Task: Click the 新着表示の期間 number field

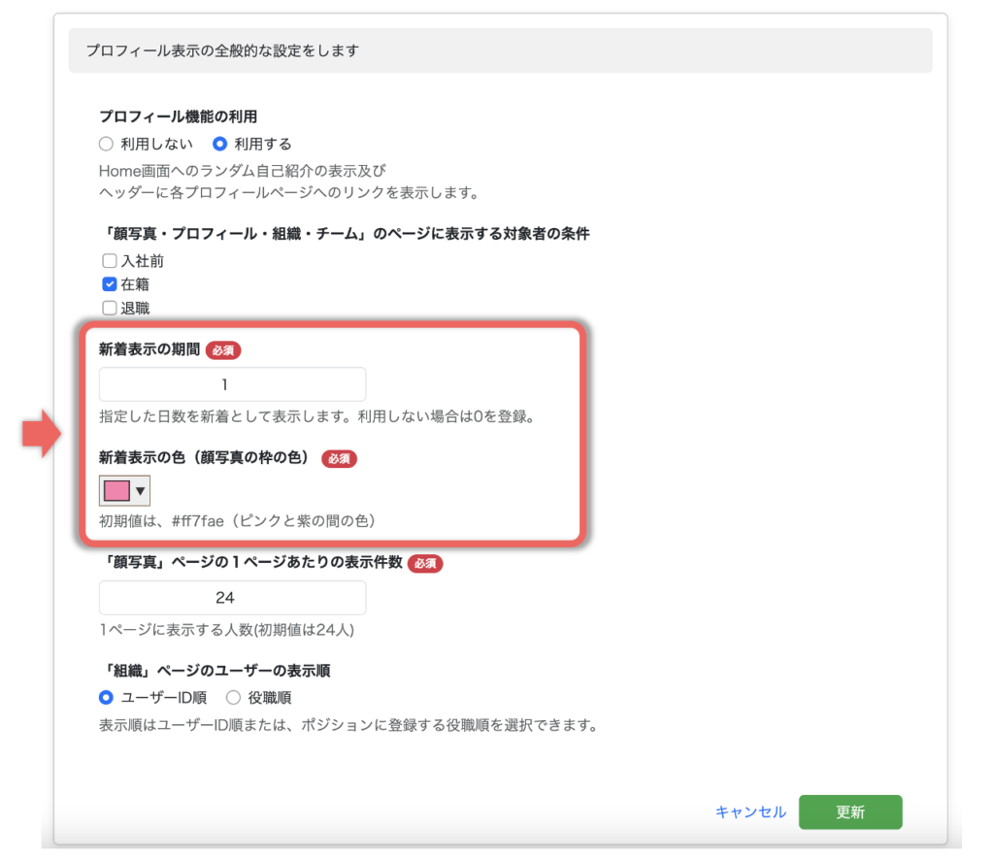Action: coord(232,384)
